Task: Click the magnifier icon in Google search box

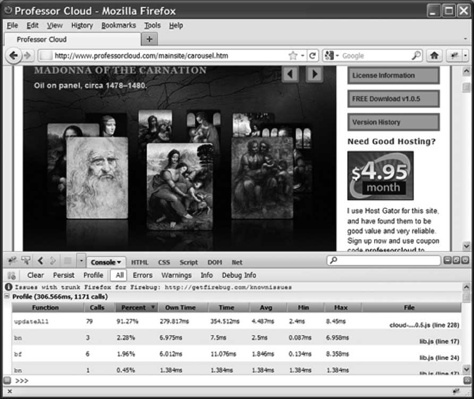Action: (x=416, y=56)
